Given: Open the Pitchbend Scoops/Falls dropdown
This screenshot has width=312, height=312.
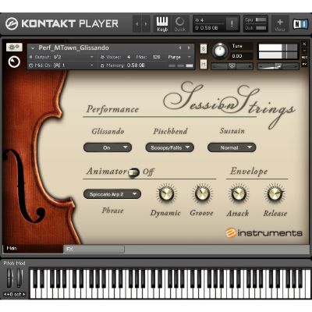Looking at the screenshot, I should (169, 147).
